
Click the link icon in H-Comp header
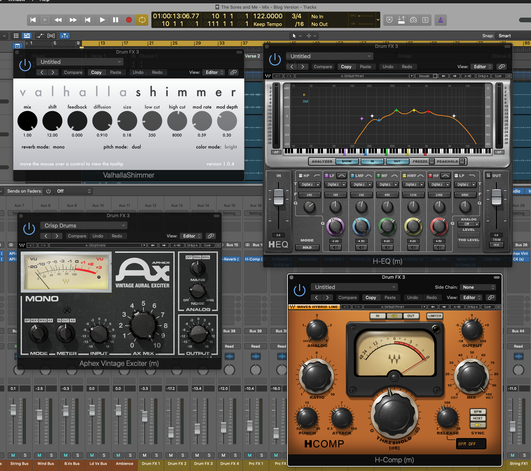pos(491,297)
